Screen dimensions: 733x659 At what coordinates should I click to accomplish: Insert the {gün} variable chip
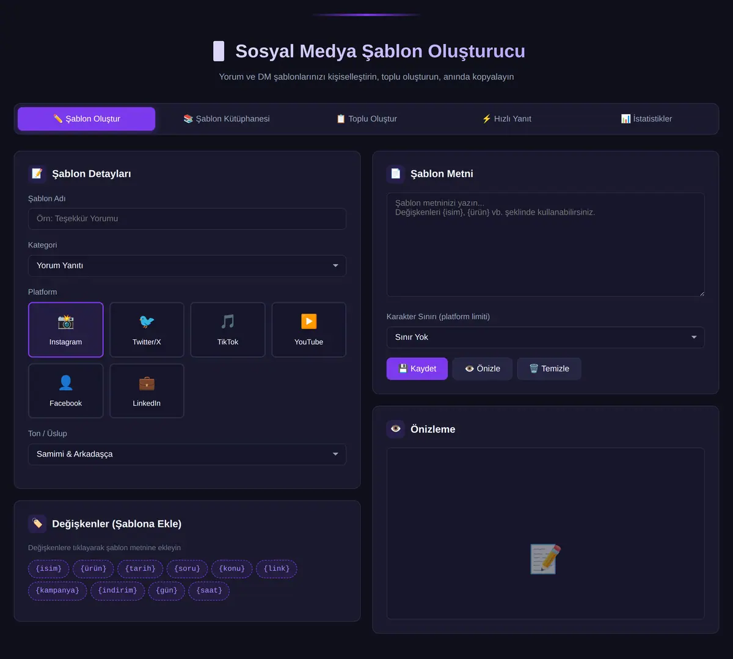(167, 591)
